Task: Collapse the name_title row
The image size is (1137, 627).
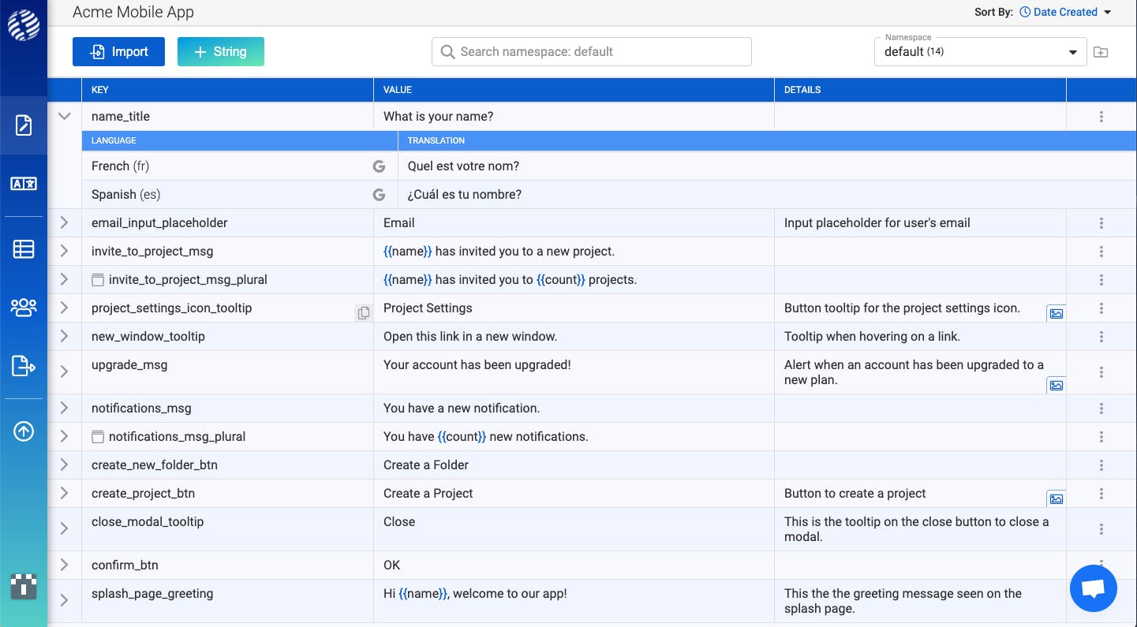Action: [65, 116]
